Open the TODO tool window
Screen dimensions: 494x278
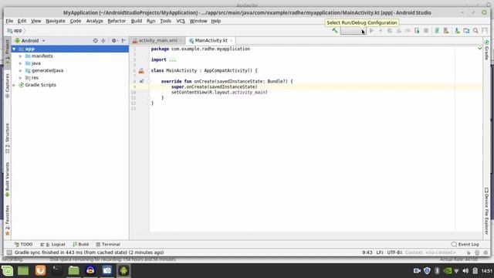tap(23, 244)
